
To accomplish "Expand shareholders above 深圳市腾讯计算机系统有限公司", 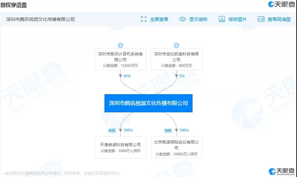I will tap(120, 45).
